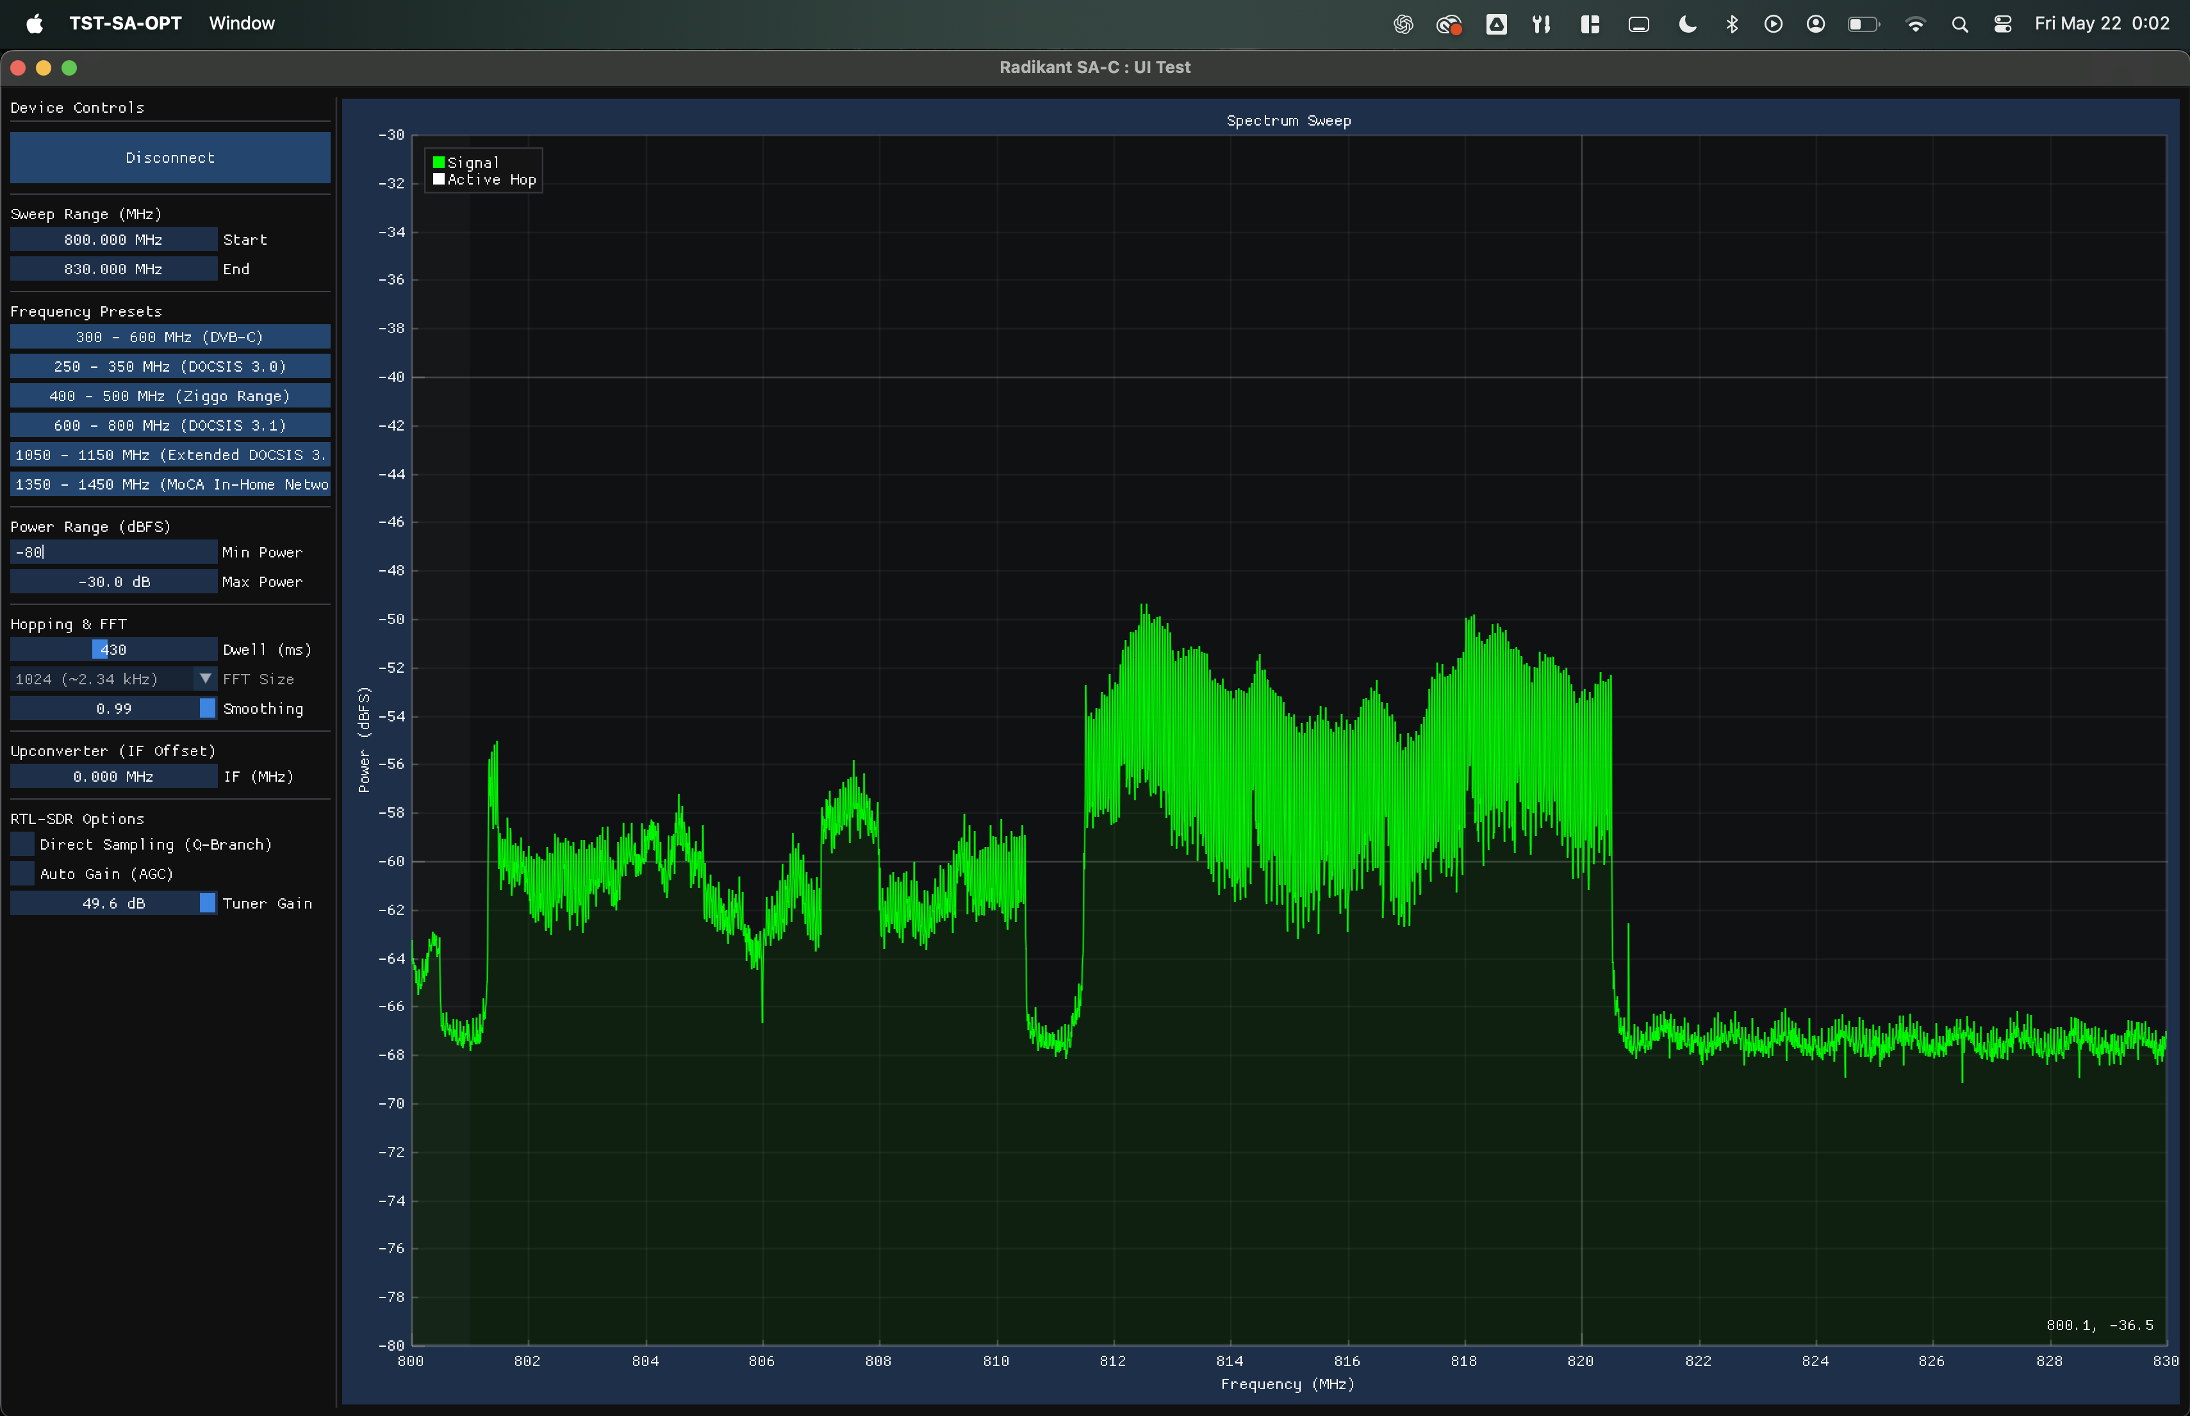Select the 250 – 350 MHz (DOCSIS 3.0) preset
Viewport: 2190px width, 1416px height.
(x=170, y=367)
